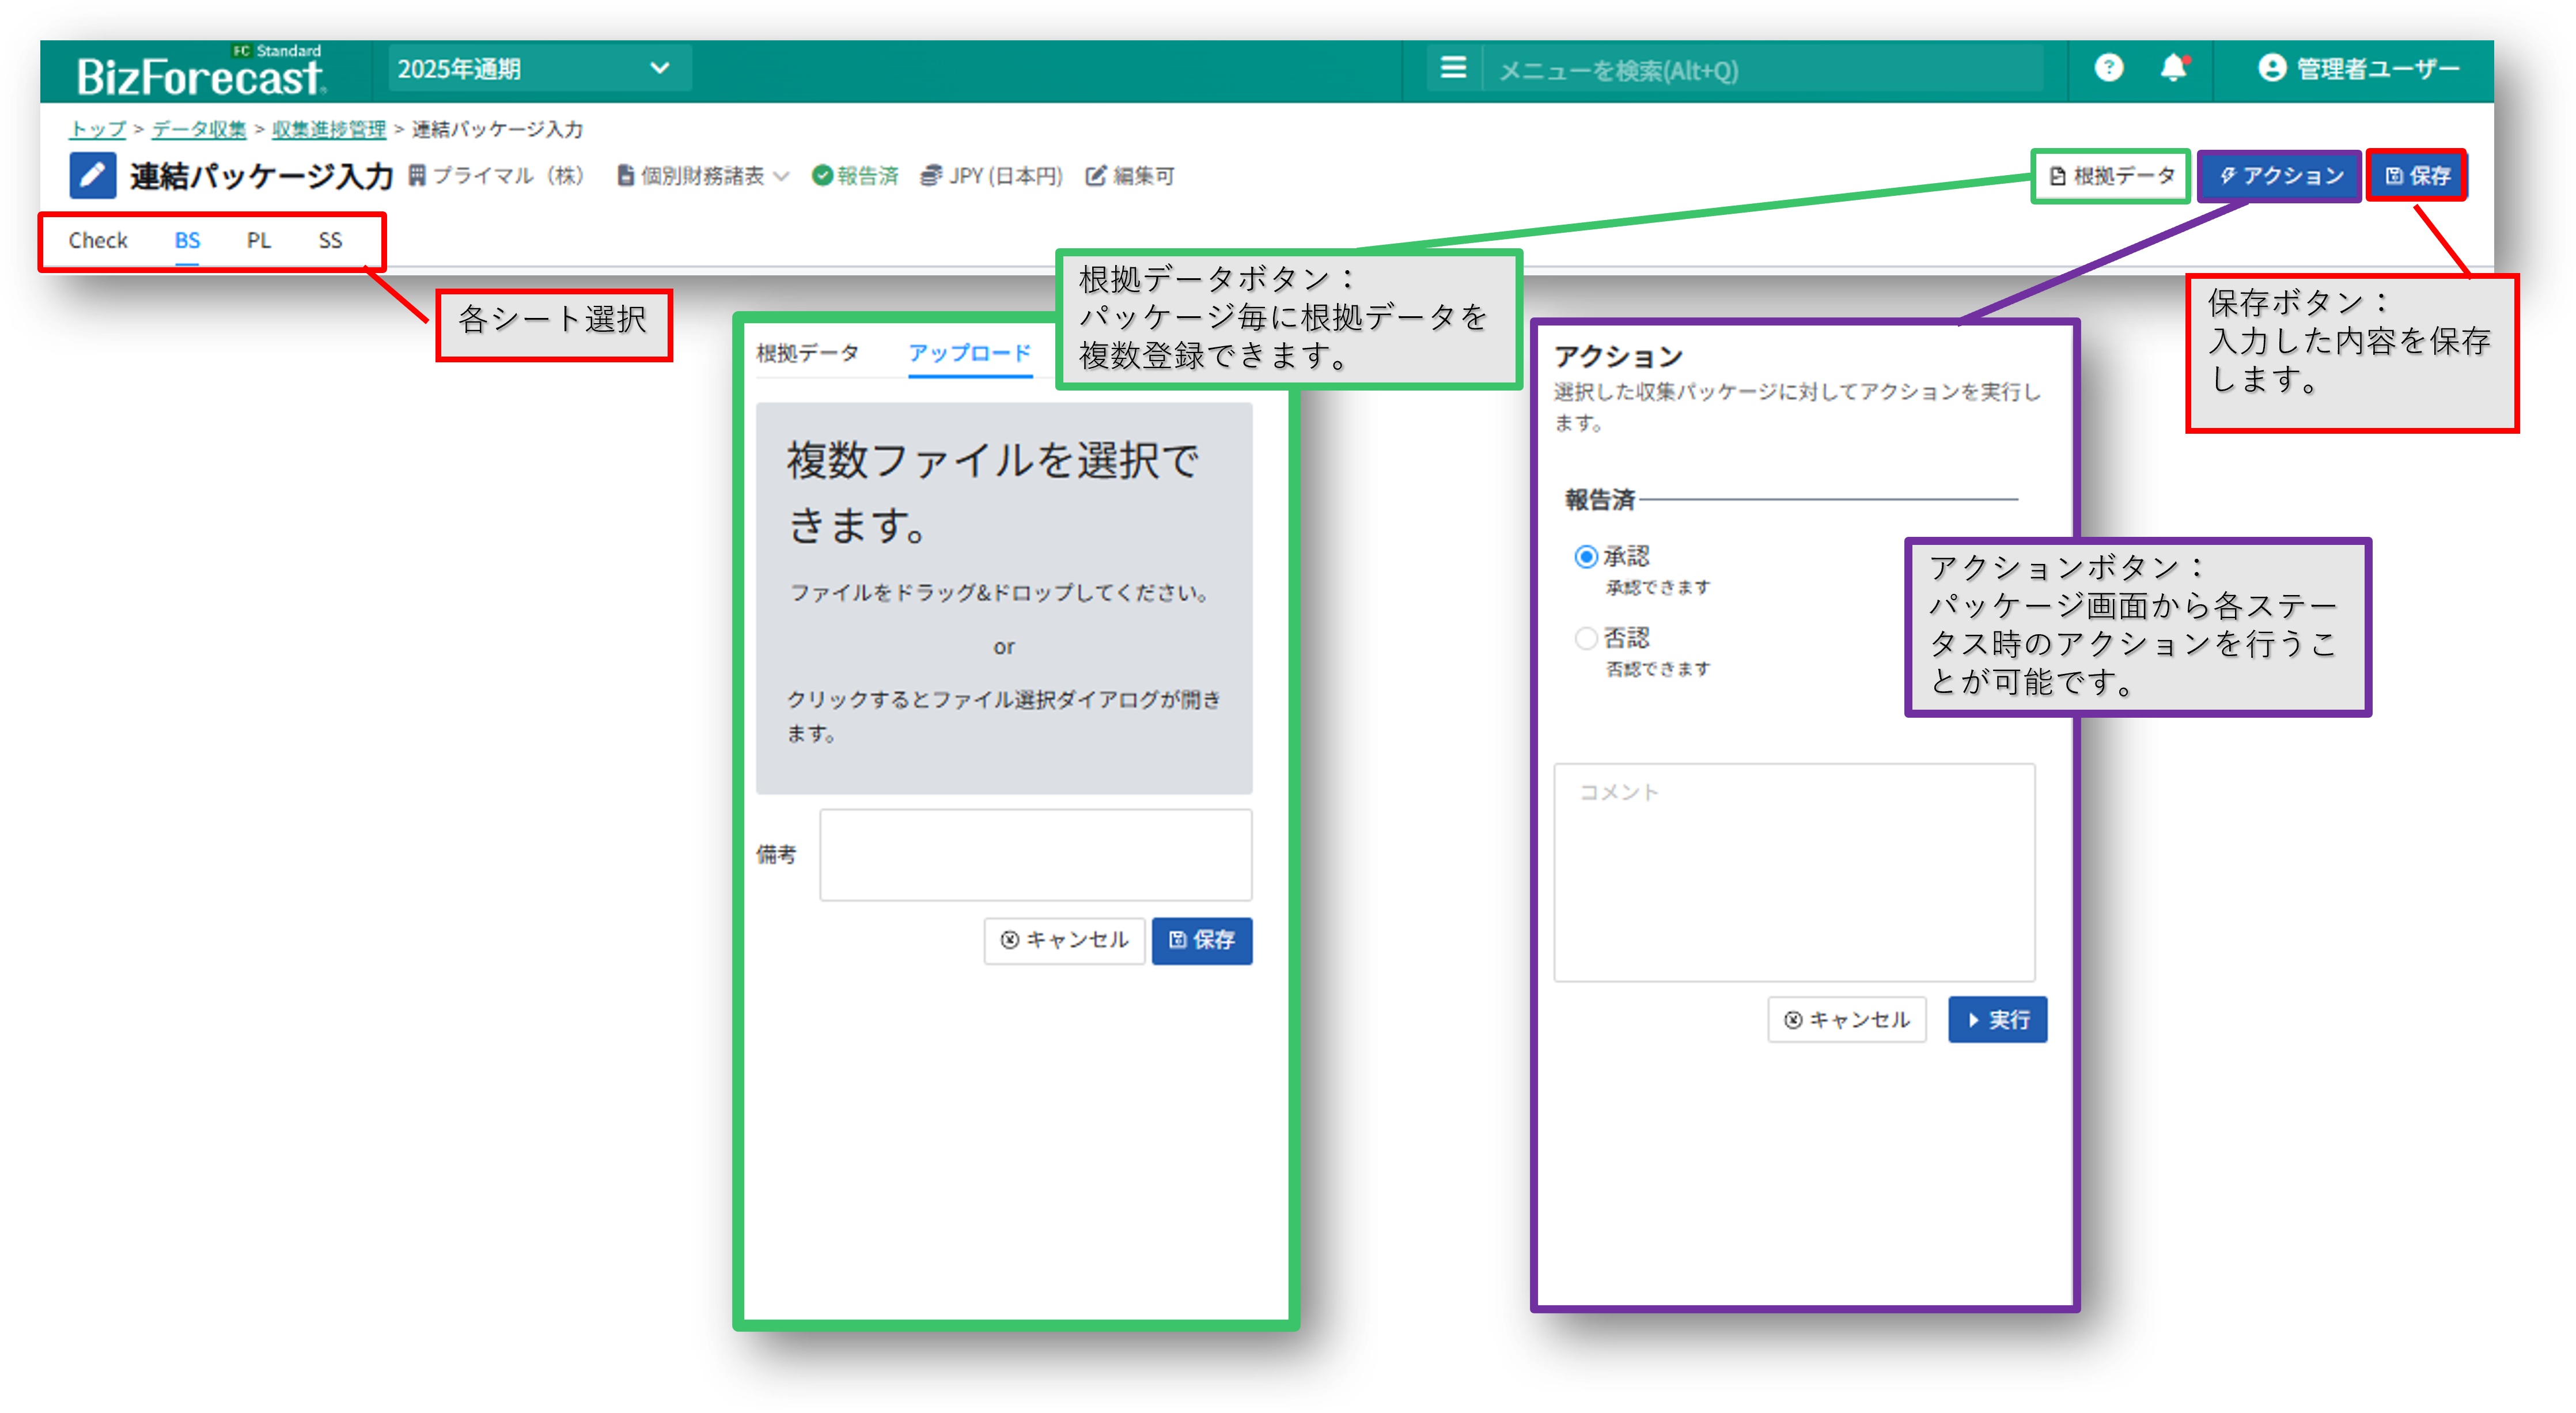Open the 収集進捗管理 breadcrumb link

point(328,129)
